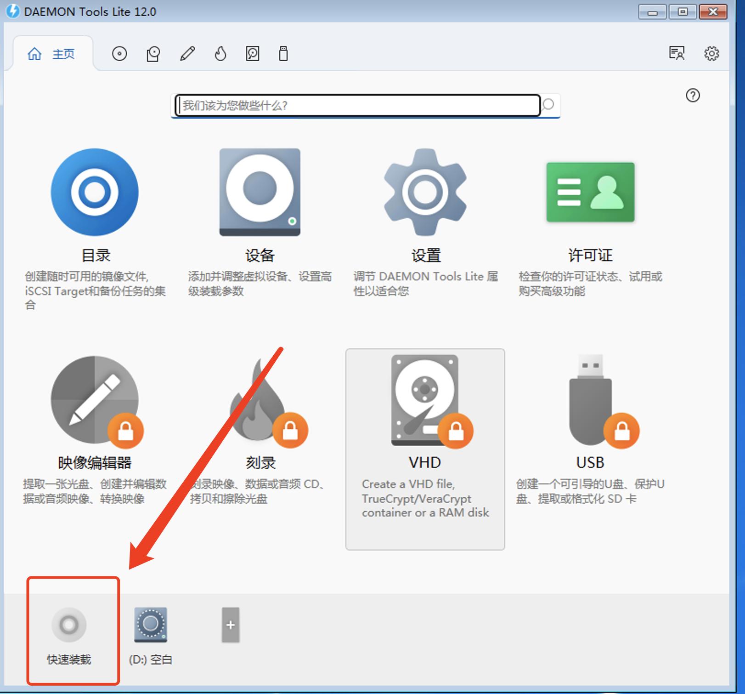Minimize the DAEMON Tools Lite window

click(x=652, y=12)
